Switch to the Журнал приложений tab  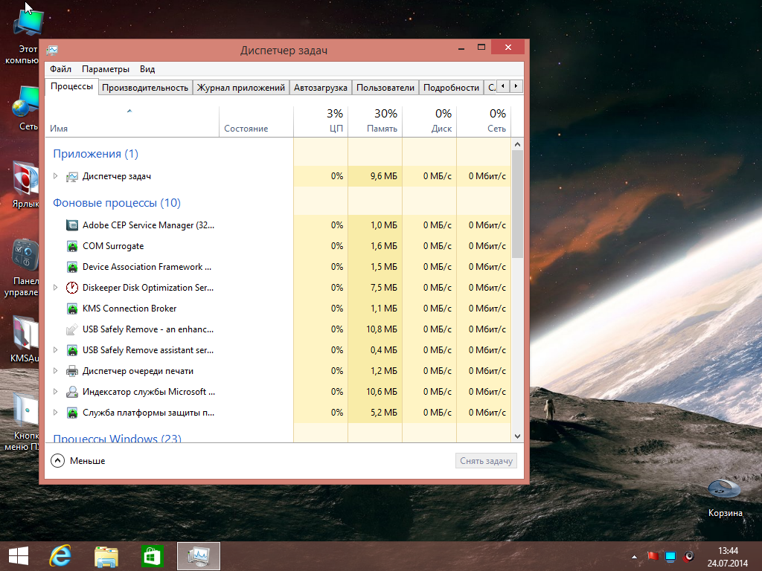tap(240, 88)
